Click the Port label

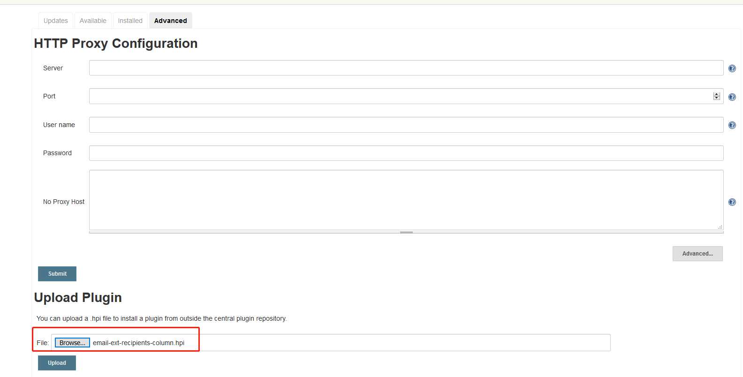pos(49,96)
